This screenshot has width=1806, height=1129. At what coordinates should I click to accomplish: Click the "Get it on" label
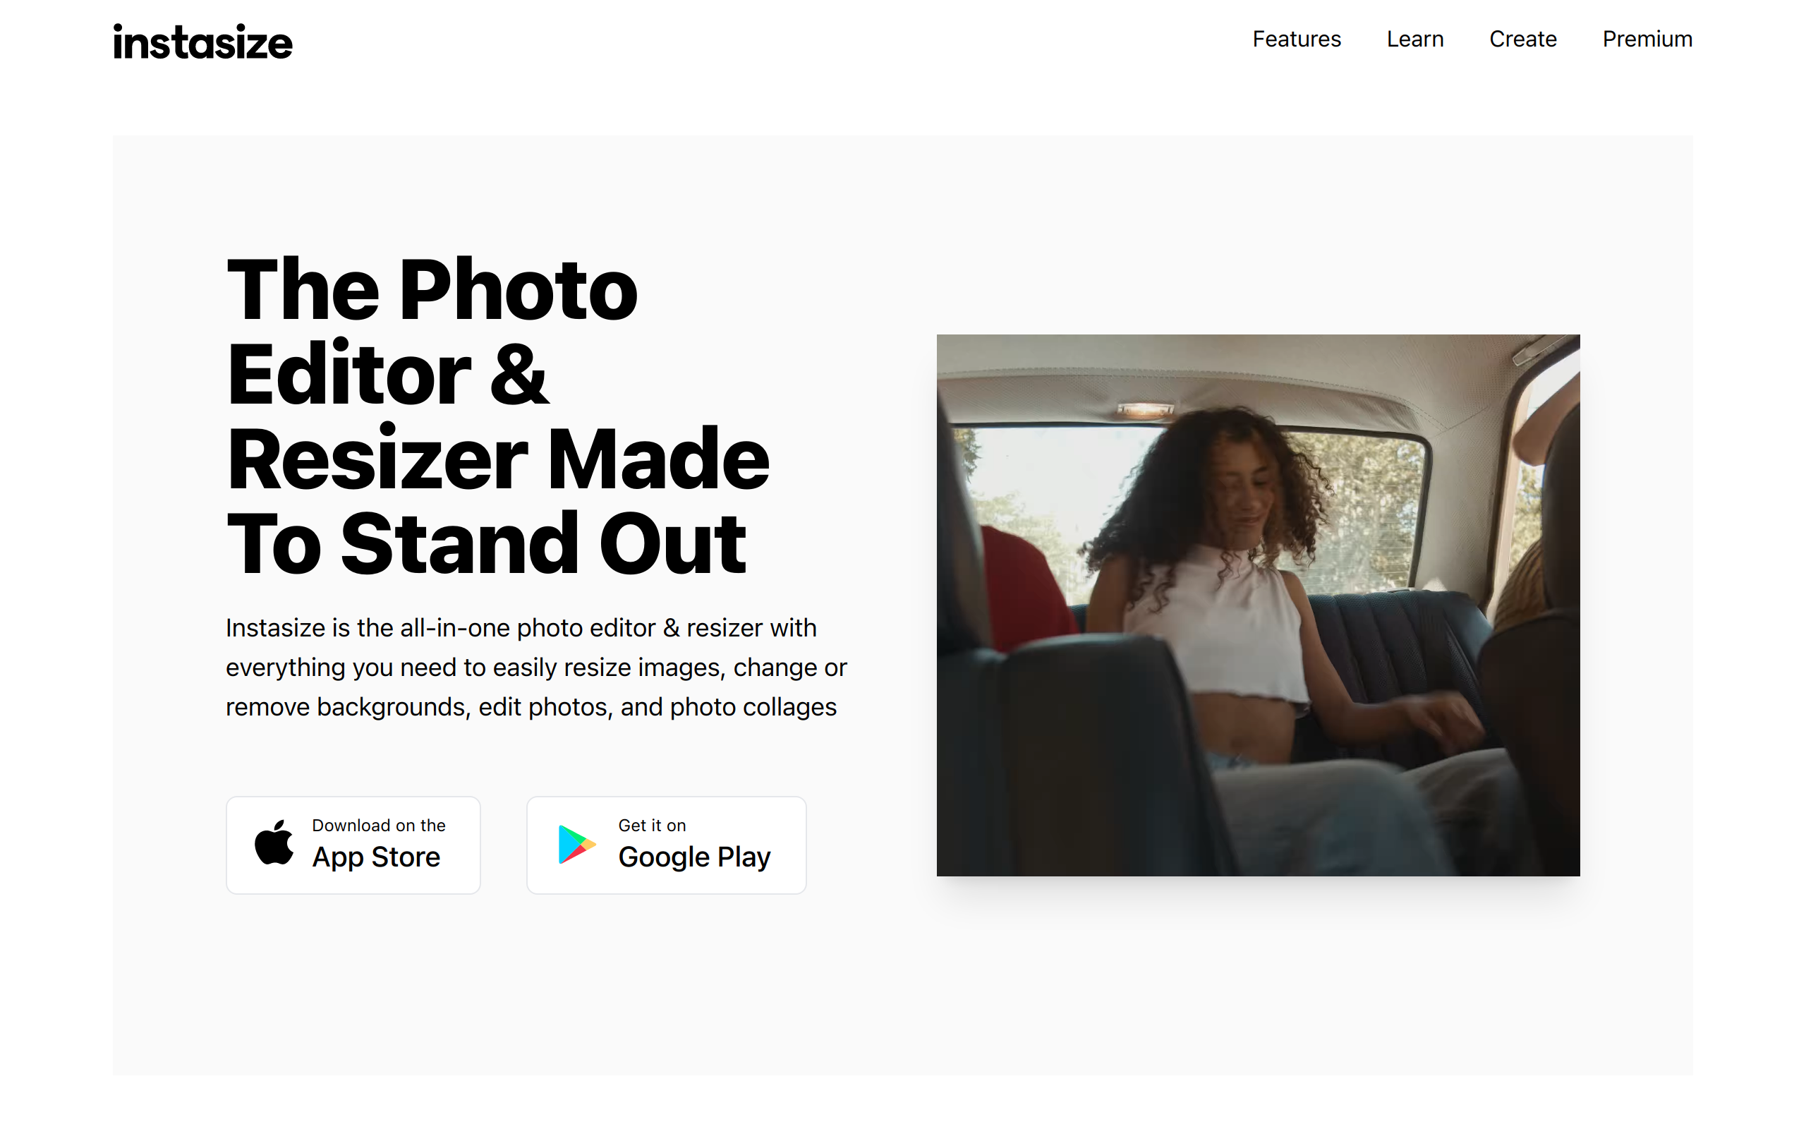point(652,825)
